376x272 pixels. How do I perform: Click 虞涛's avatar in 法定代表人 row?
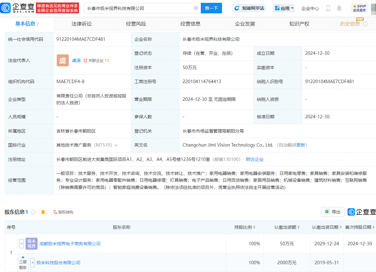point(62,60)
